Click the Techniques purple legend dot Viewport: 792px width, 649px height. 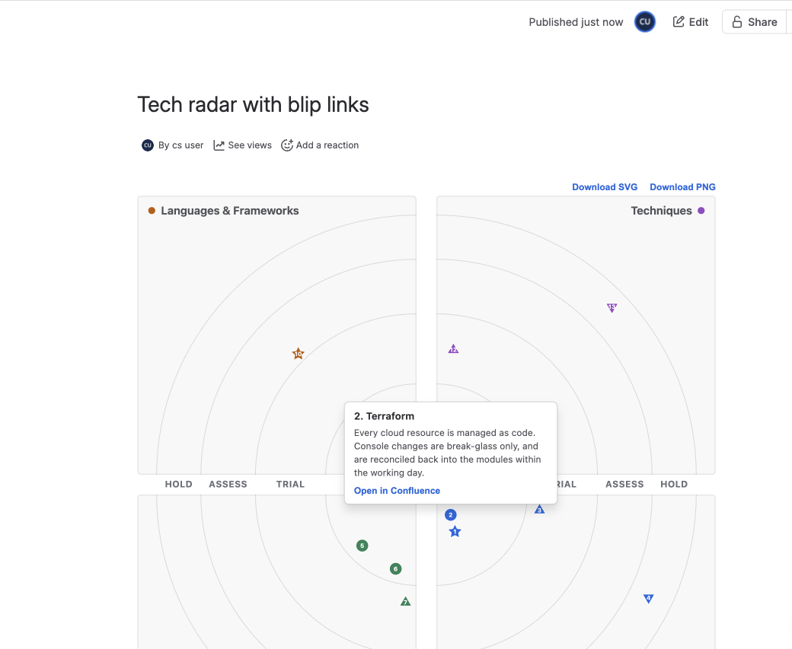pos(701,211)
